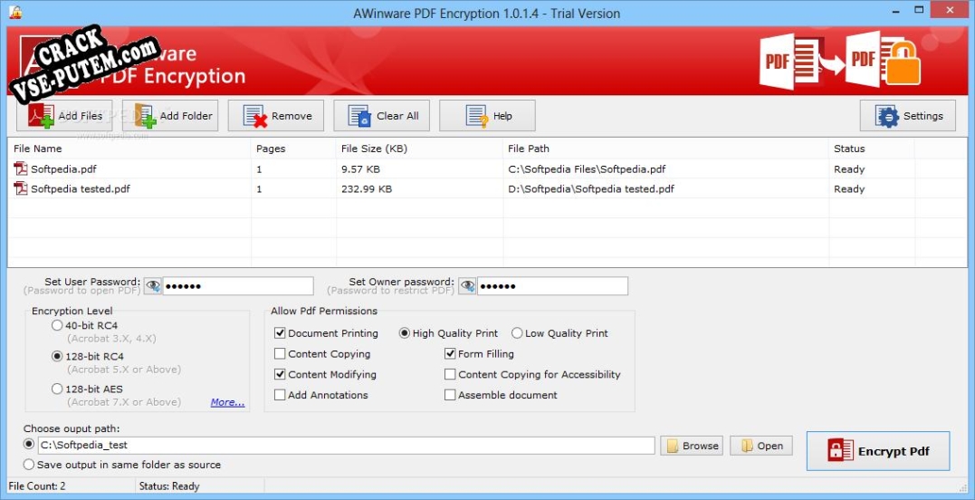Click the output path field C:\Softpedia_test
The height and width of the screenshot is (500, 975).
coord(347,446)
